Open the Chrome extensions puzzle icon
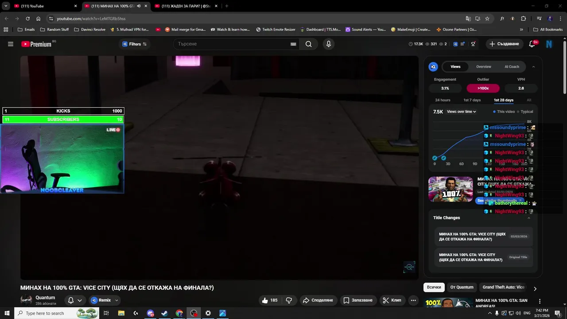Screen dimensions: 567x319 (523, 19)
